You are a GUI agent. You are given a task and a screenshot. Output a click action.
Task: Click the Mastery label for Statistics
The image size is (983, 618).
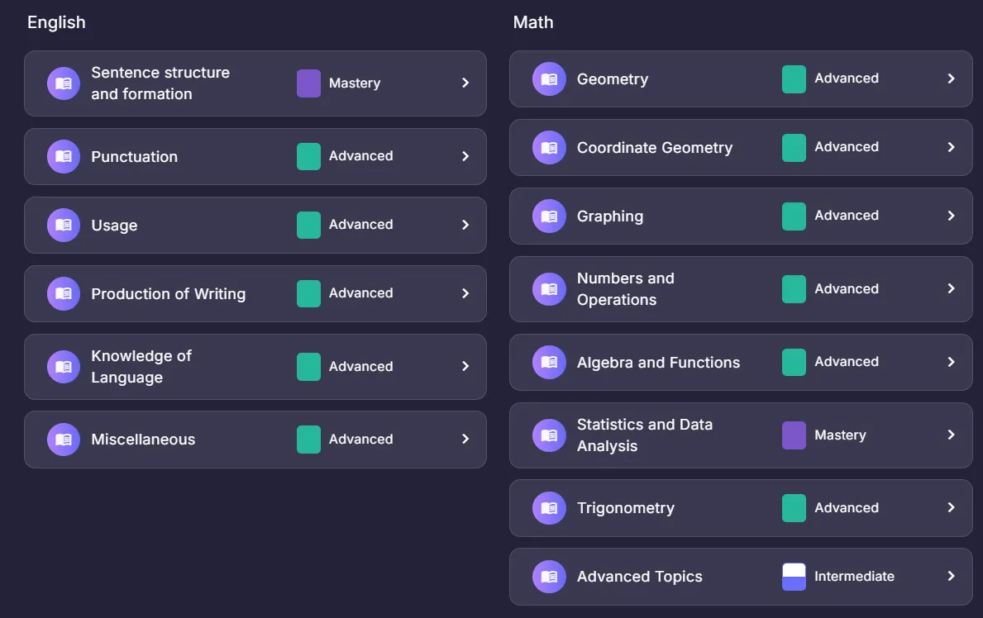pos(840,435)
